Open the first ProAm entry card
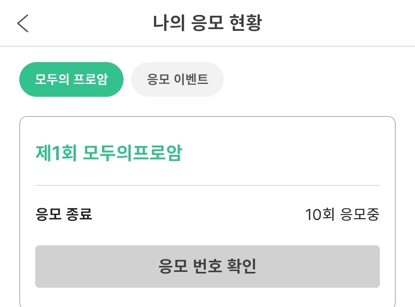 pos(207,212)
